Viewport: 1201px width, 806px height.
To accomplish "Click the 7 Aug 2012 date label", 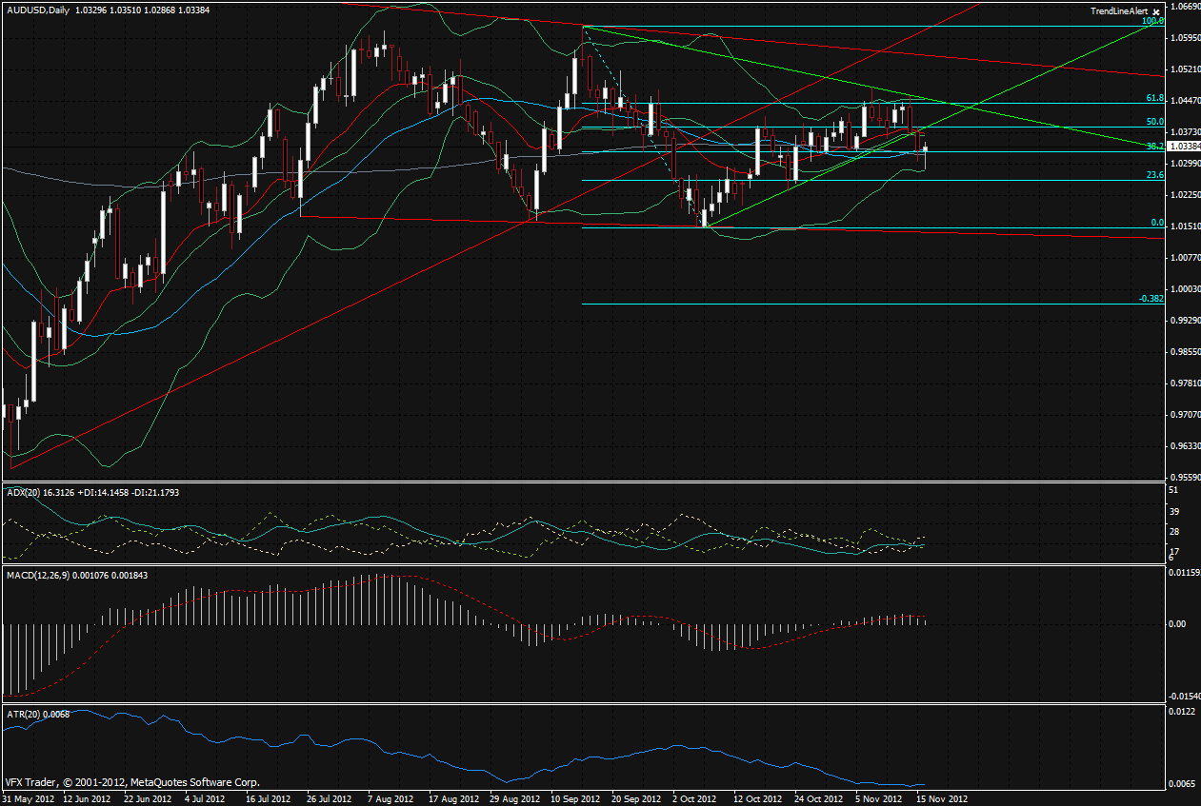I will [x=390, y=798].
